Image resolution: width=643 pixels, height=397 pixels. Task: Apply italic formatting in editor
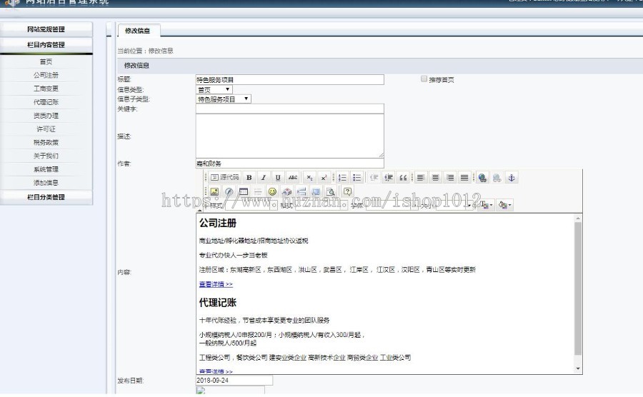pyautogui.click(x=263, y=178)
